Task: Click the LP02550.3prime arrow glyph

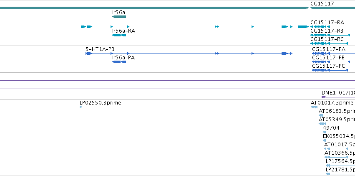Action: pos(81,107)
